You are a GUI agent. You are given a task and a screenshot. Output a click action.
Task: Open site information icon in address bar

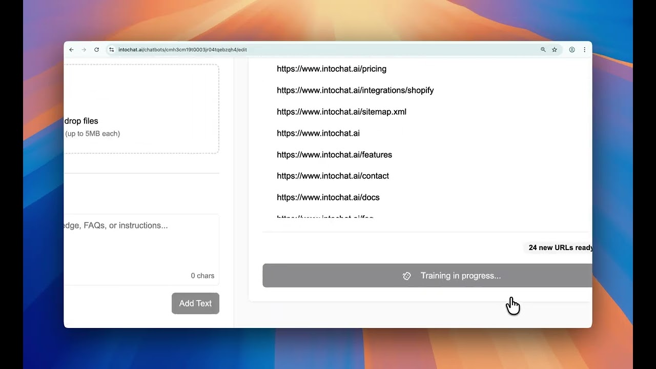(111, 50)
